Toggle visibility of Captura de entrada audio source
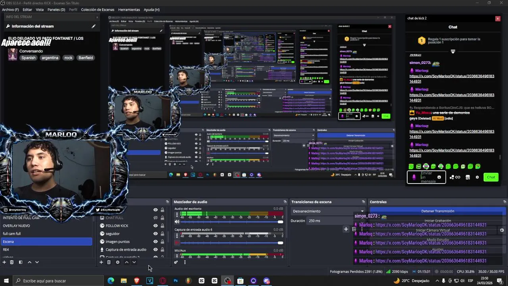Viewport: 508px width, 286px height. point(156,249)
